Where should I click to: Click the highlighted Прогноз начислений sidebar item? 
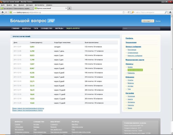[x=135, y=70]
